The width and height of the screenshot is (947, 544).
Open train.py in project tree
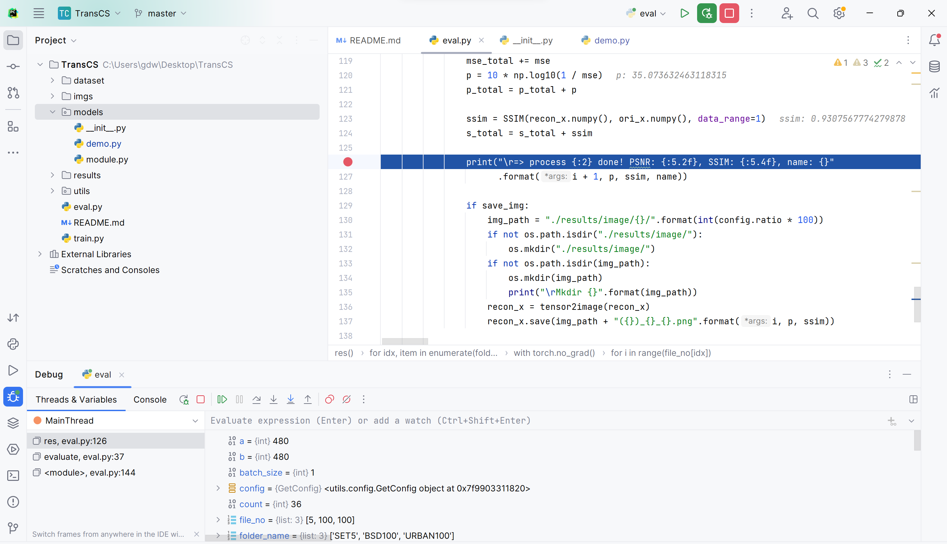(x=88, y=238)
